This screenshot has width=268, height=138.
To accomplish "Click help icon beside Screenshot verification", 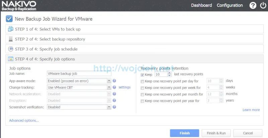I will pos(114,107).
